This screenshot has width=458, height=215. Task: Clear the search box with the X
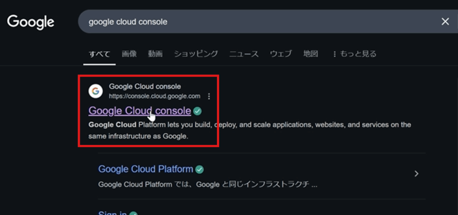coord(445,21)
